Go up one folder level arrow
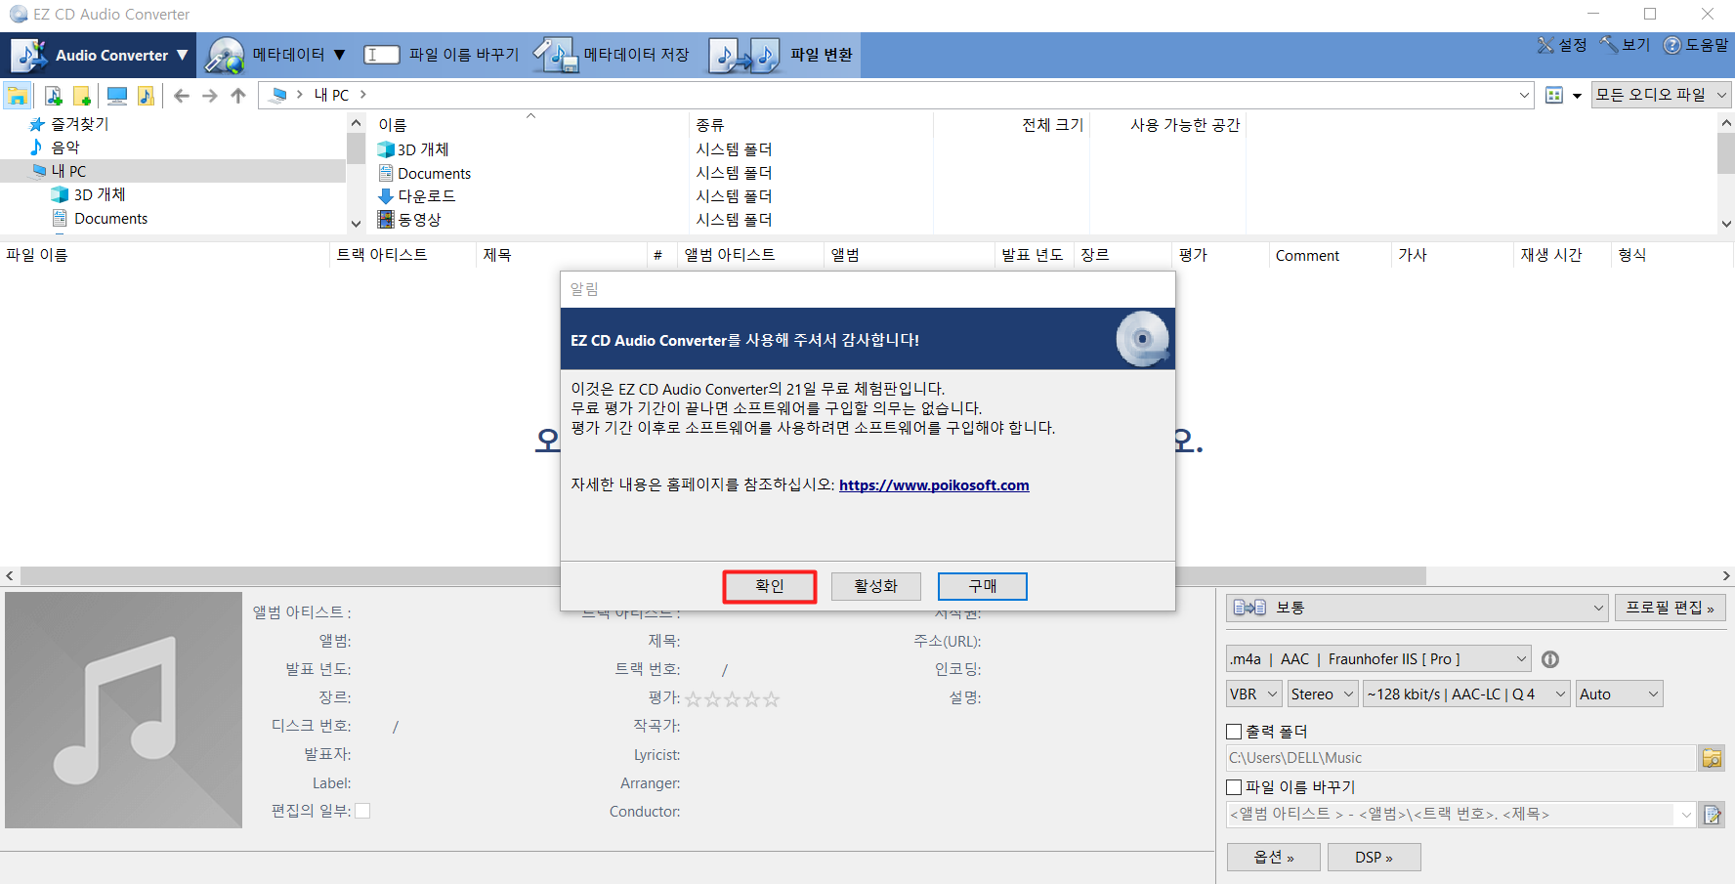Image resolution: width=1735 pixels, height=884 pixels. click(238, 95)
